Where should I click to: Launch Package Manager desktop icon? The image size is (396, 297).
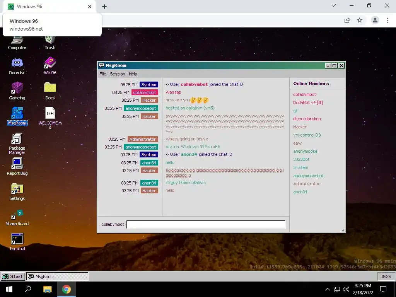point(17,143)
